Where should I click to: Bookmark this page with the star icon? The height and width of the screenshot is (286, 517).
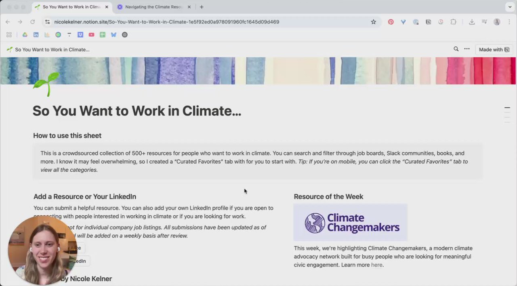point(374,22)
